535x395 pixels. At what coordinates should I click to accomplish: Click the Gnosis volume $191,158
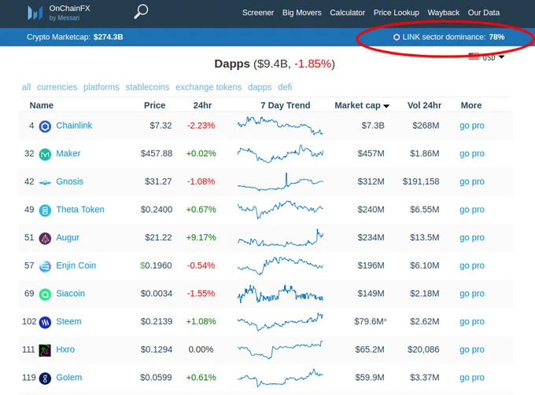[421, 181]
